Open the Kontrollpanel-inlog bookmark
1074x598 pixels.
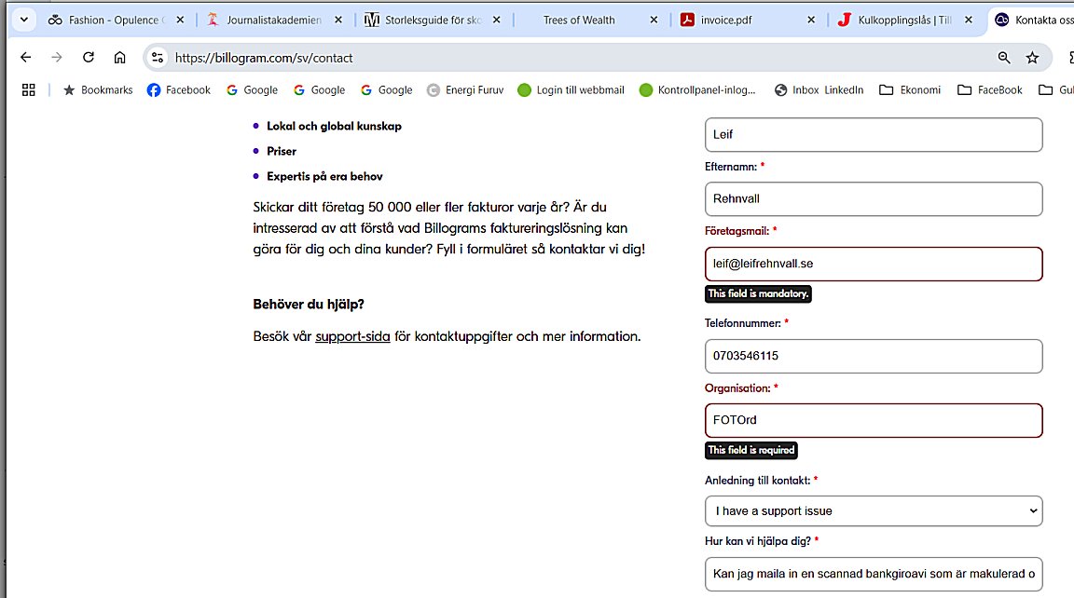697,89
